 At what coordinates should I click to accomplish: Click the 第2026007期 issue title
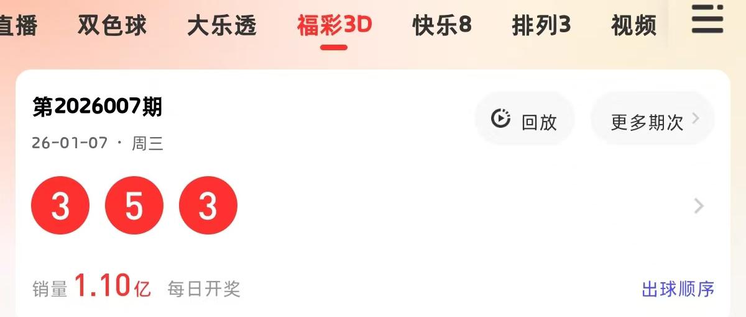click(98, 107)
